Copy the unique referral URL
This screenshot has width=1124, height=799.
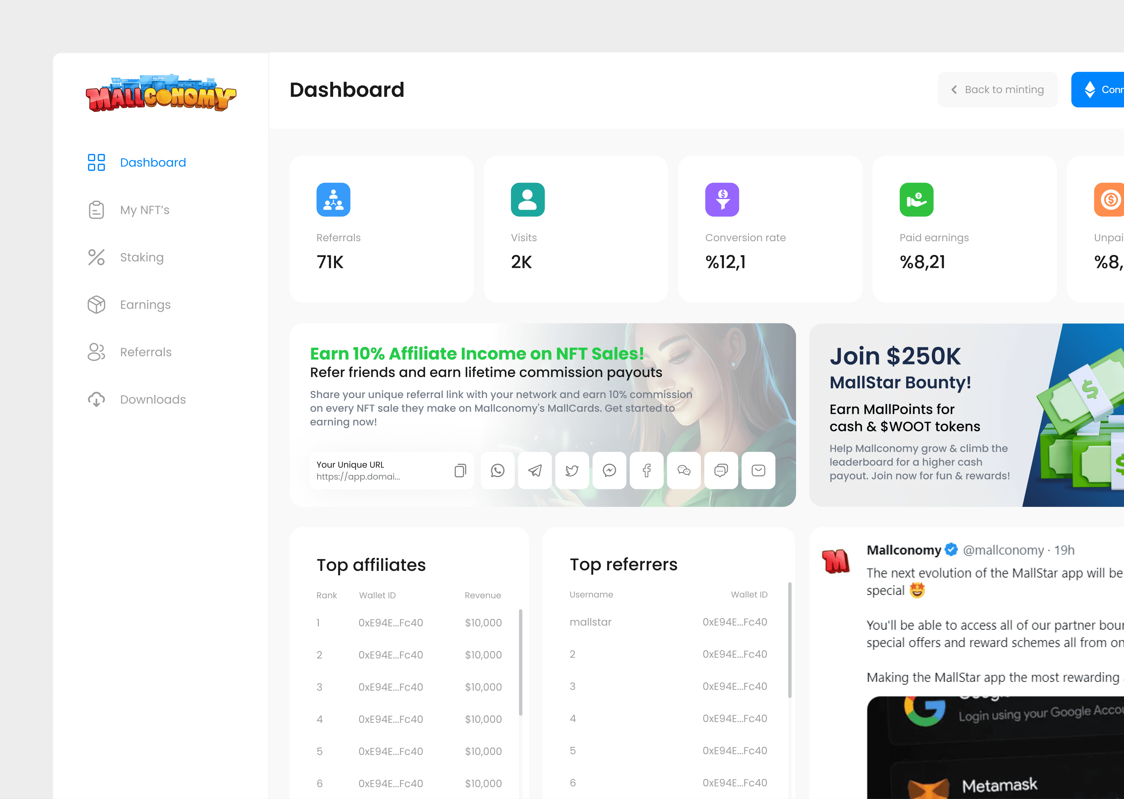point(460,470)
